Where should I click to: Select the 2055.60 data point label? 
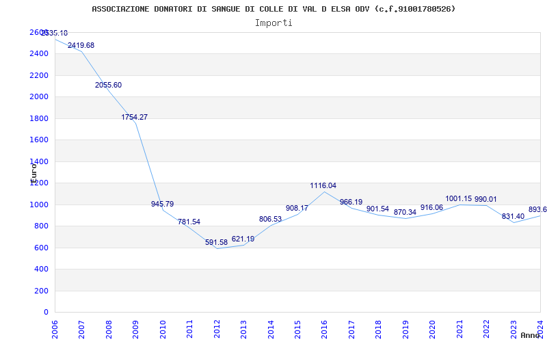[x=108, y=85]
